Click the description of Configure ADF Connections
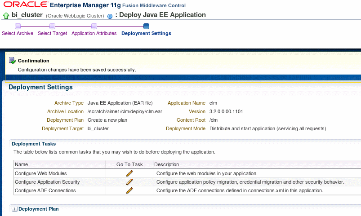 point(240,190)
